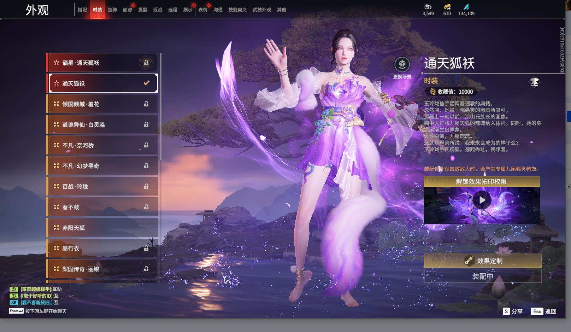The image size is (571, 332).
Task: Click the currency icon above 3,549
Action: pos(428,7)
